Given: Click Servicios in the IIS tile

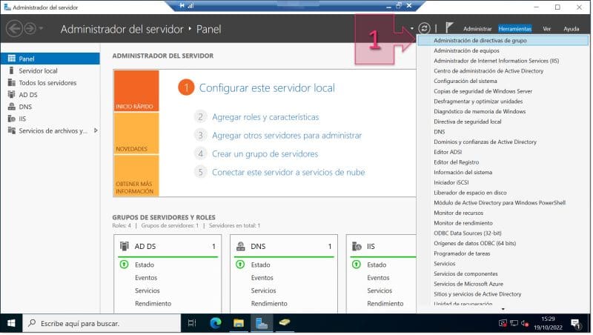Looking at the screenshot, I should 380,291.
